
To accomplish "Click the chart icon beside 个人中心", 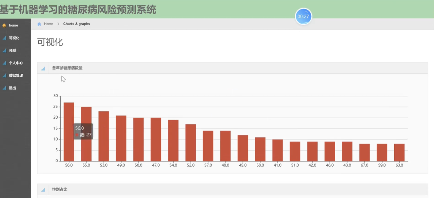I will click(x=4, y=63).
